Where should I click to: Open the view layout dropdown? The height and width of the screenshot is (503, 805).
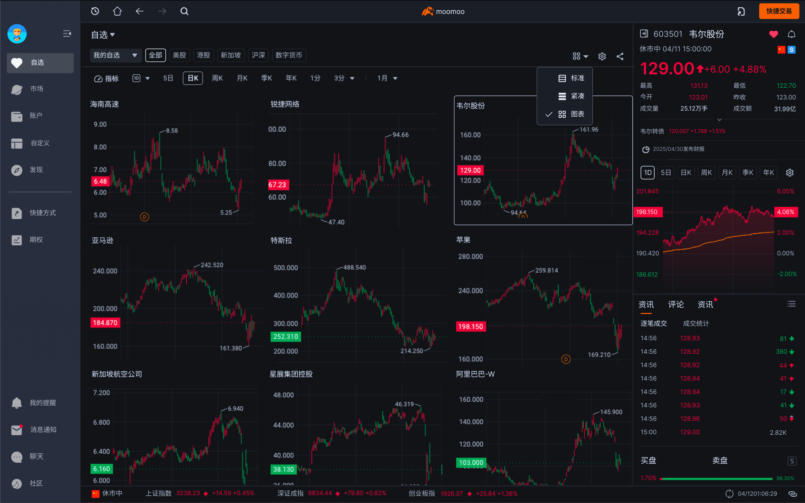click(x=580, y=56)
